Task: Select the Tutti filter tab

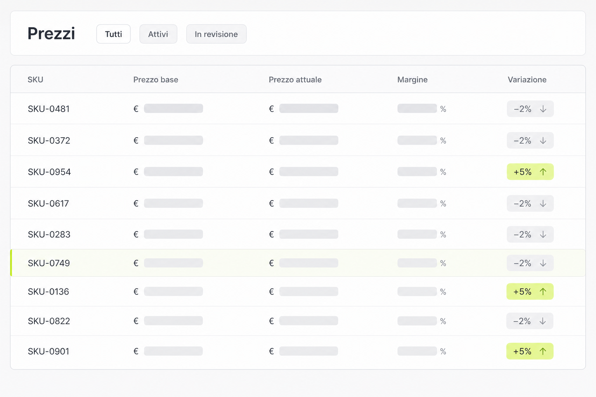Action: point(113,34)
